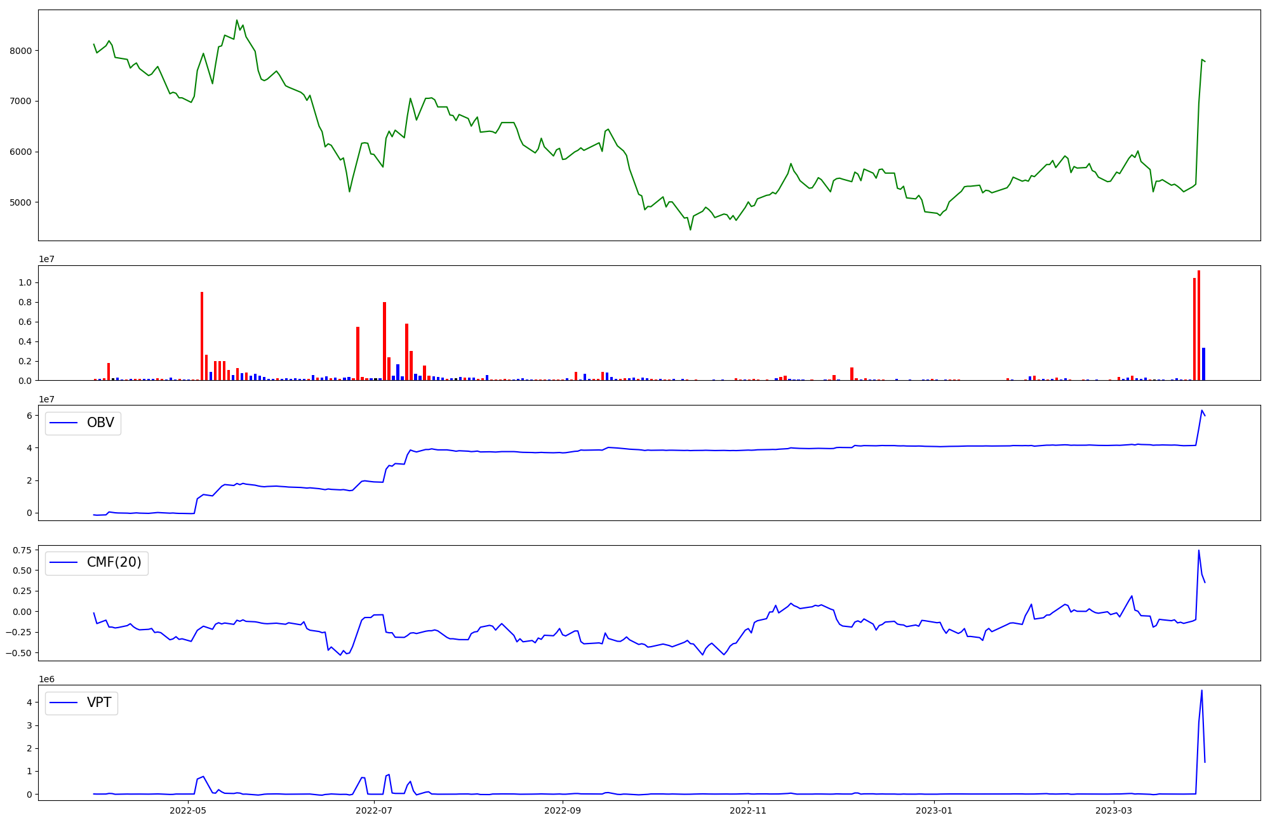Click the tall blue bar at far right

[x=1203, y=364]
